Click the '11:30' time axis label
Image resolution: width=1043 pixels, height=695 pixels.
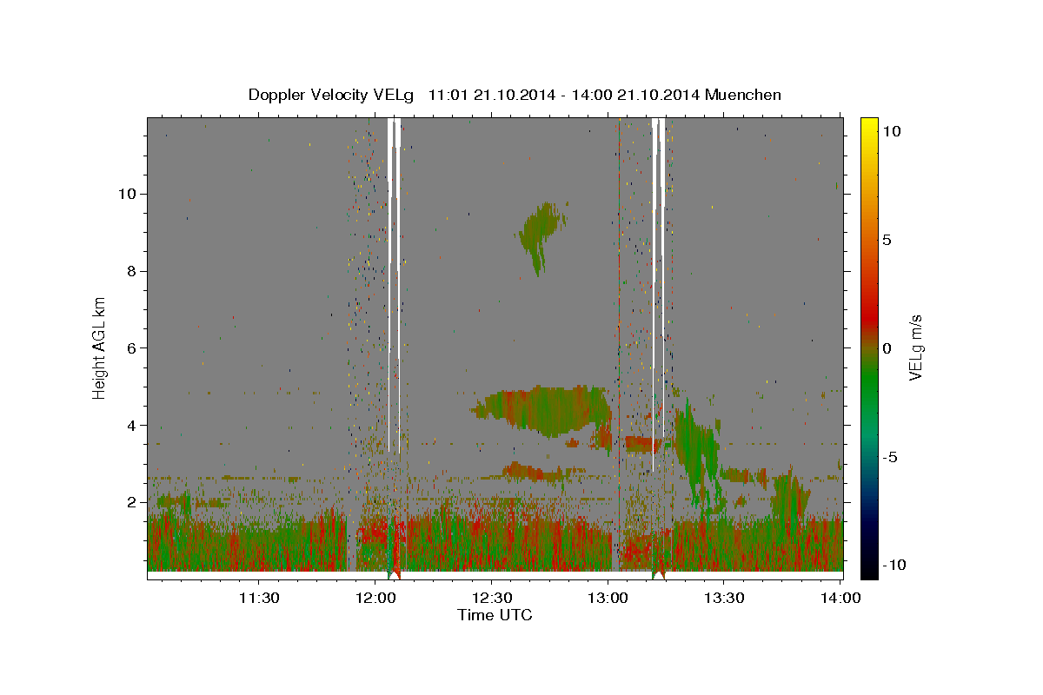coord(260,598)
